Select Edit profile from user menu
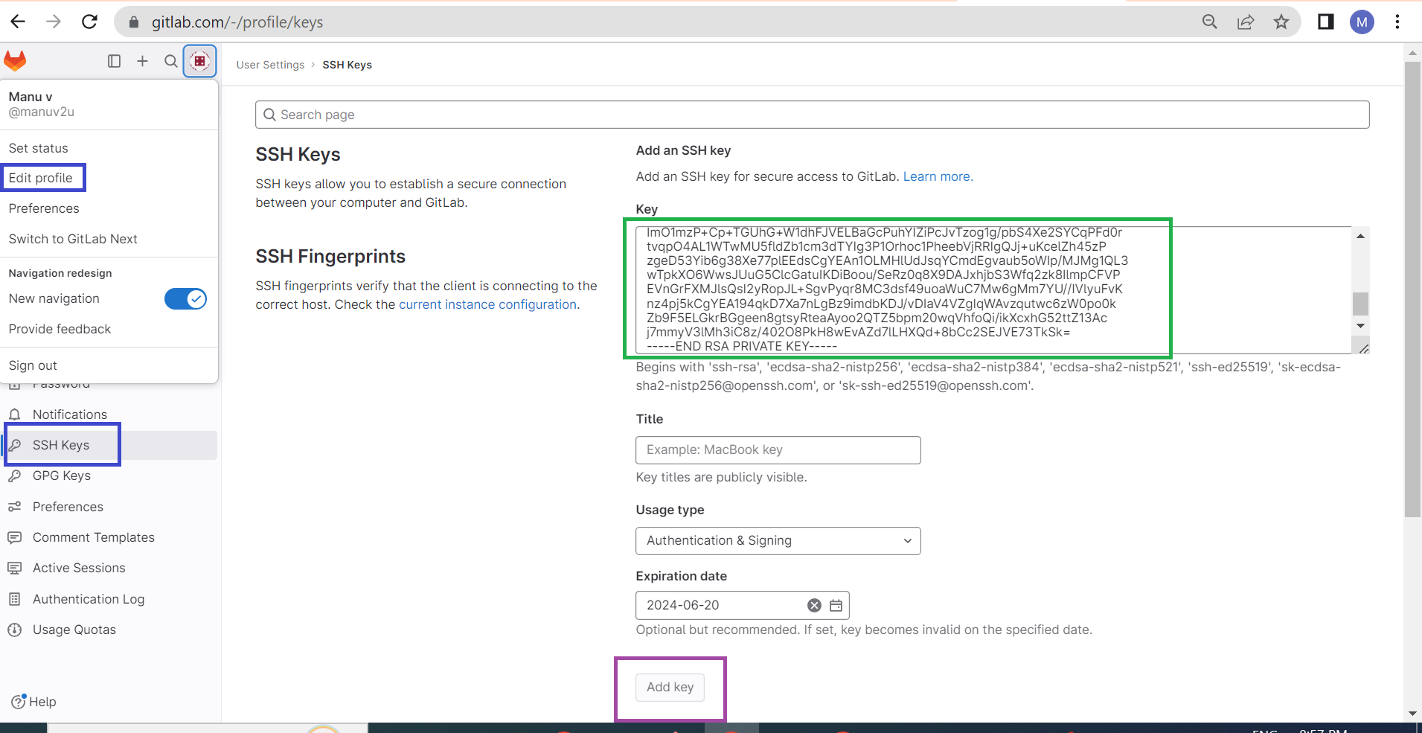 click(x=41, y=178)
